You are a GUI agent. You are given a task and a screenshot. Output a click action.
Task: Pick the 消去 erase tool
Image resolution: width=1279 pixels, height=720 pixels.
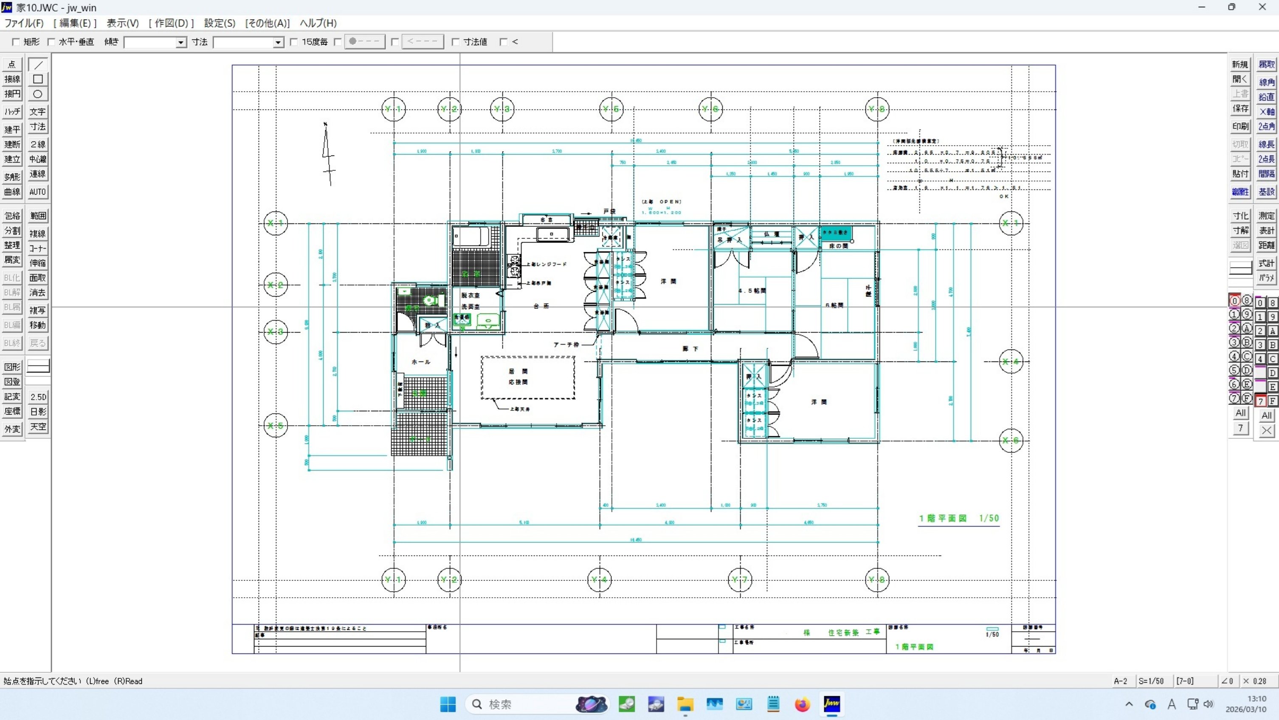tap(38, 293)
